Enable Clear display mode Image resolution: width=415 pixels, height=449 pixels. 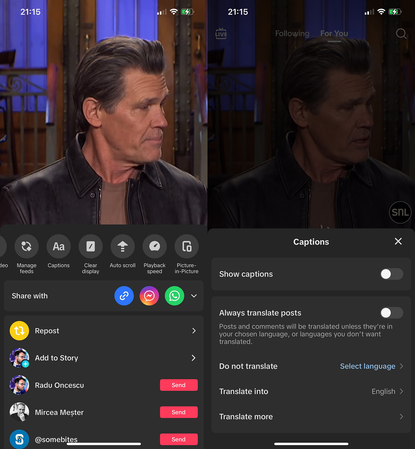point(91,246)
